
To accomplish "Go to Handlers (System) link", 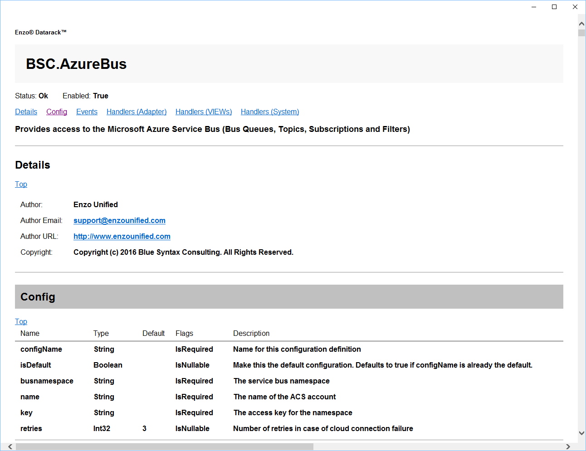I will (x=270, y=112).
